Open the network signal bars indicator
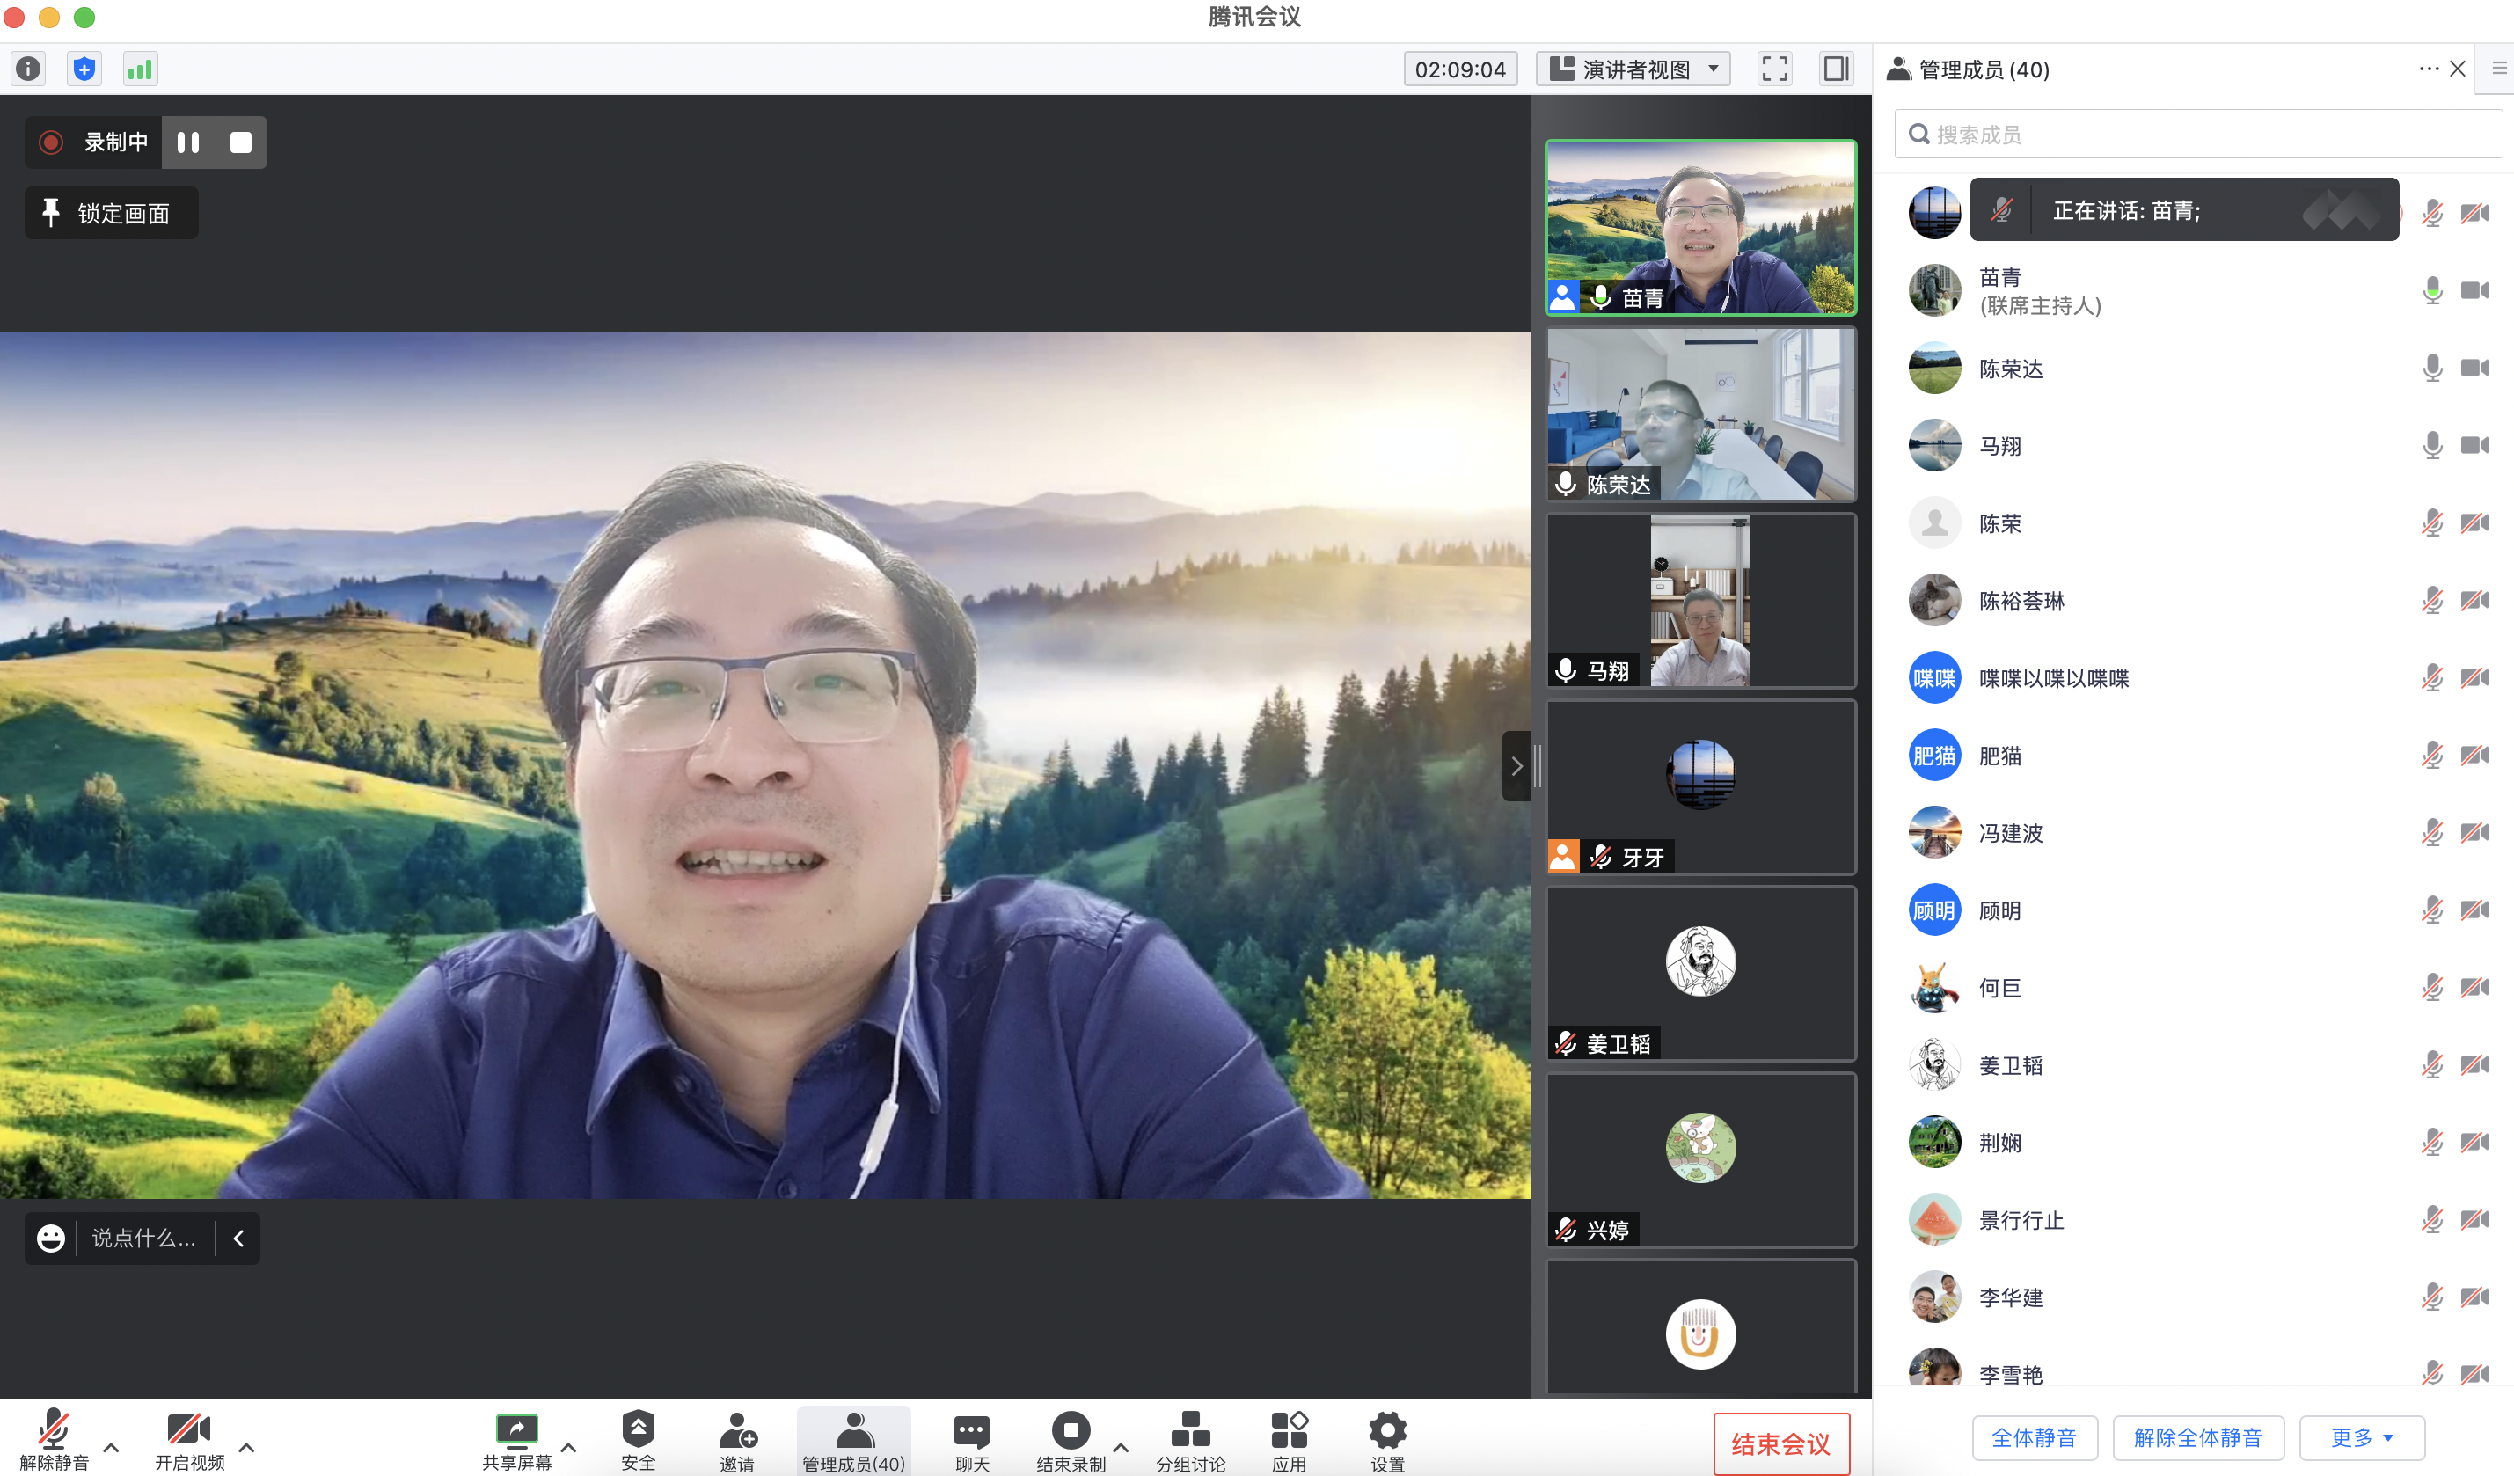 tap(140, 69)
